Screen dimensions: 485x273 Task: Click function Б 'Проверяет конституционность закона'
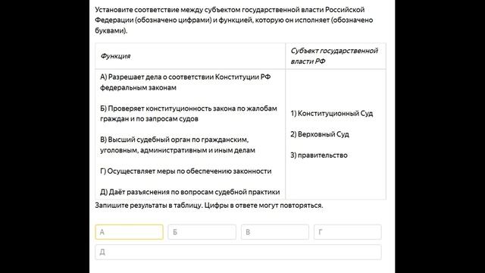[x=189, y=114]
